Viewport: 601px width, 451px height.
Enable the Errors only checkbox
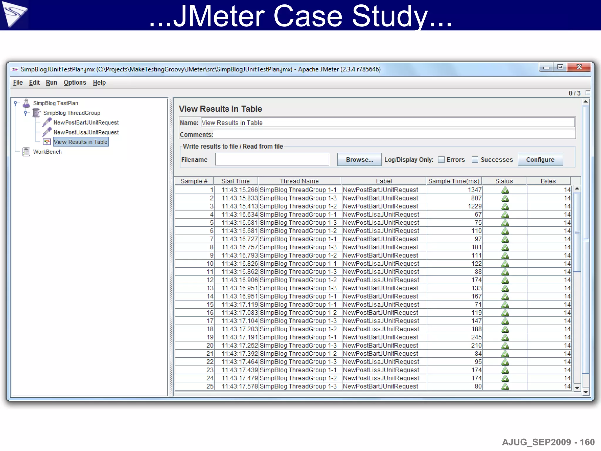click(441, 160)
